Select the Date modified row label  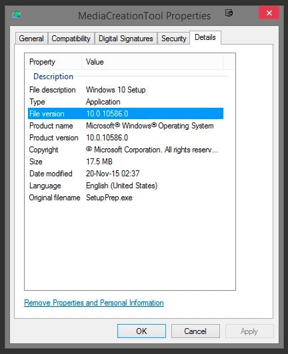pyautogui.click(x=51, y=174)
